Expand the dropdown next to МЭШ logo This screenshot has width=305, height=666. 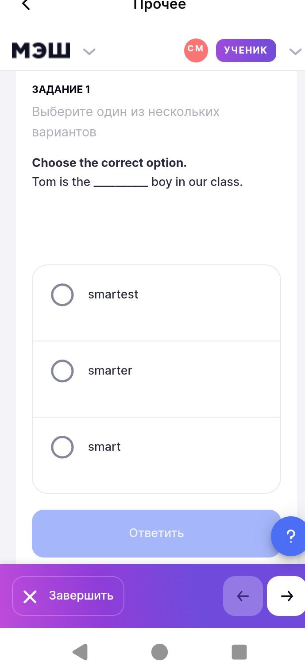(x=89, y=52)
